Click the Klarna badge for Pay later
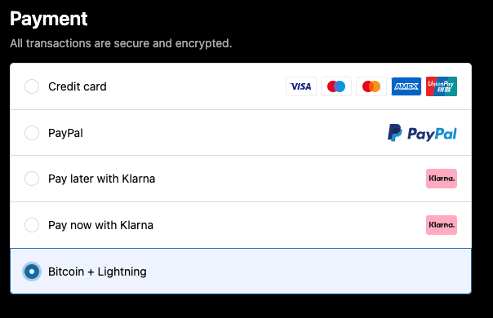493x318 pixels. (x=442, y=179)
